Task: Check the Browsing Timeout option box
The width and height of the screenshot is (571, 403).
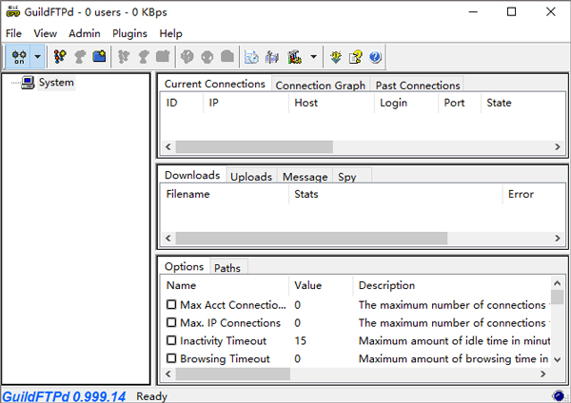Action: click(171, 358)
